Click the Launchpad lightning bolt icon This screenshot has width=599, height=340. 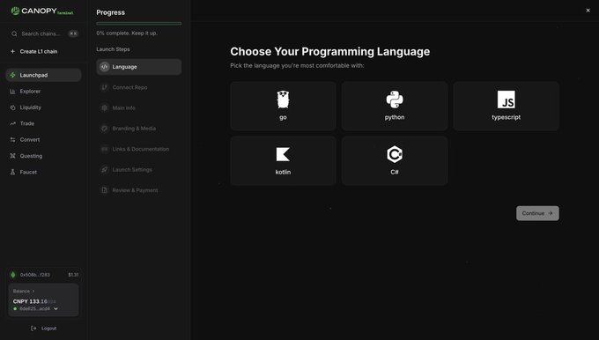(x=12, y=75)
